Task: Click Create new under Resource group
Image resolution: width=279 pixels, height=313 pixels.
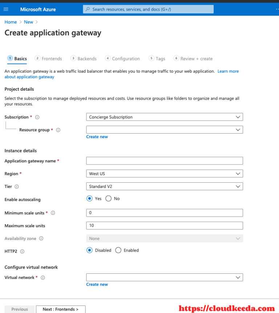Action: 97,137
